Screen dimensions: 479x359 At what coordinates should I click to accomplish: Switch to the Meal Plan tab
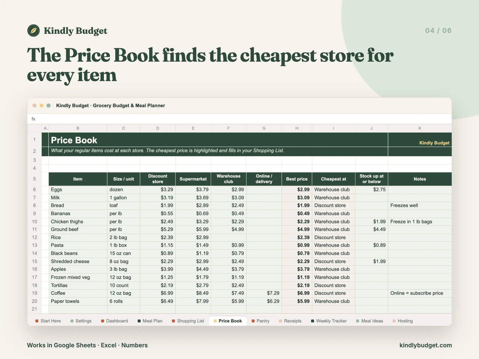click(150, 321)
